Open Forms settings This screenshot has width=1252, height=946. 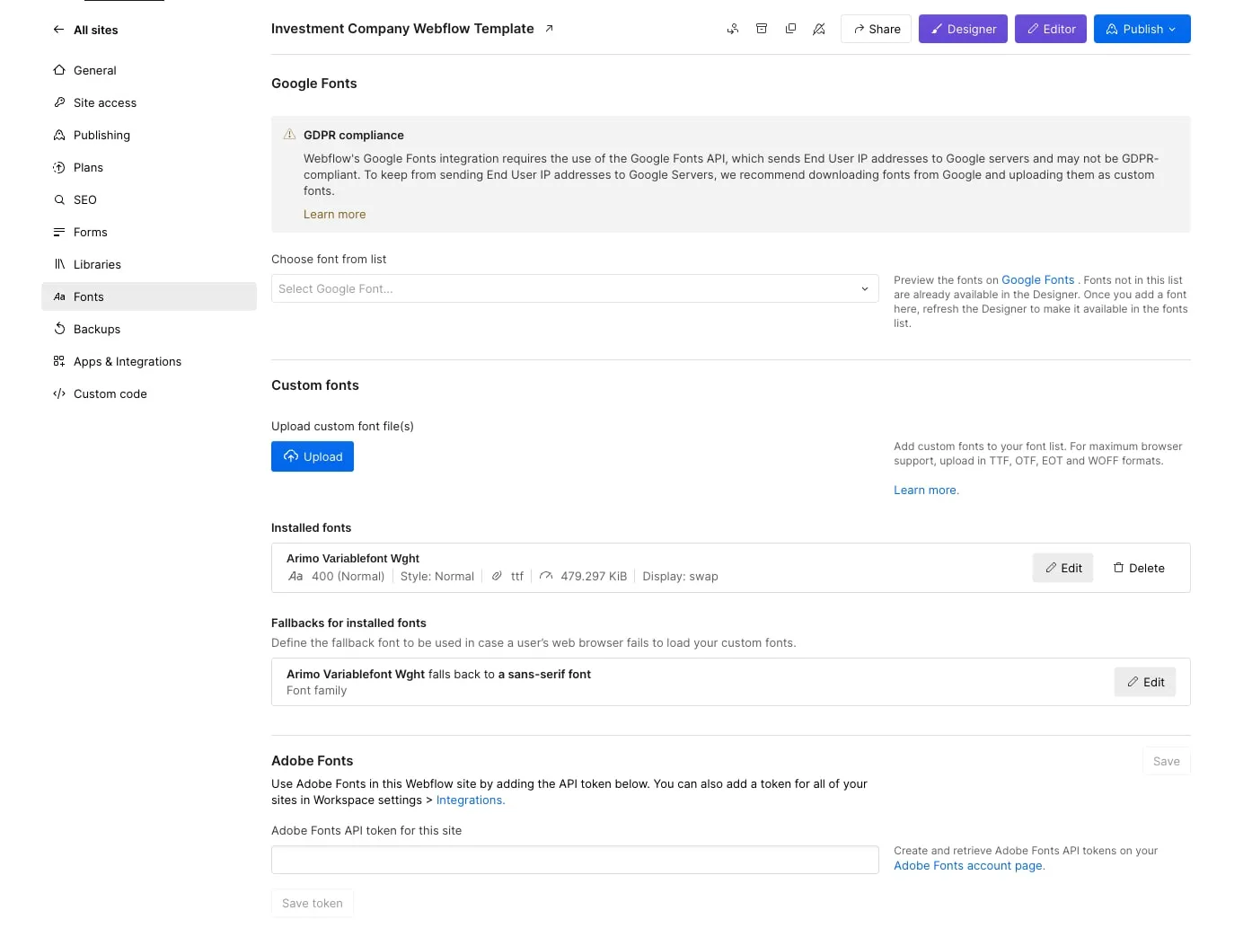point(149,232)
